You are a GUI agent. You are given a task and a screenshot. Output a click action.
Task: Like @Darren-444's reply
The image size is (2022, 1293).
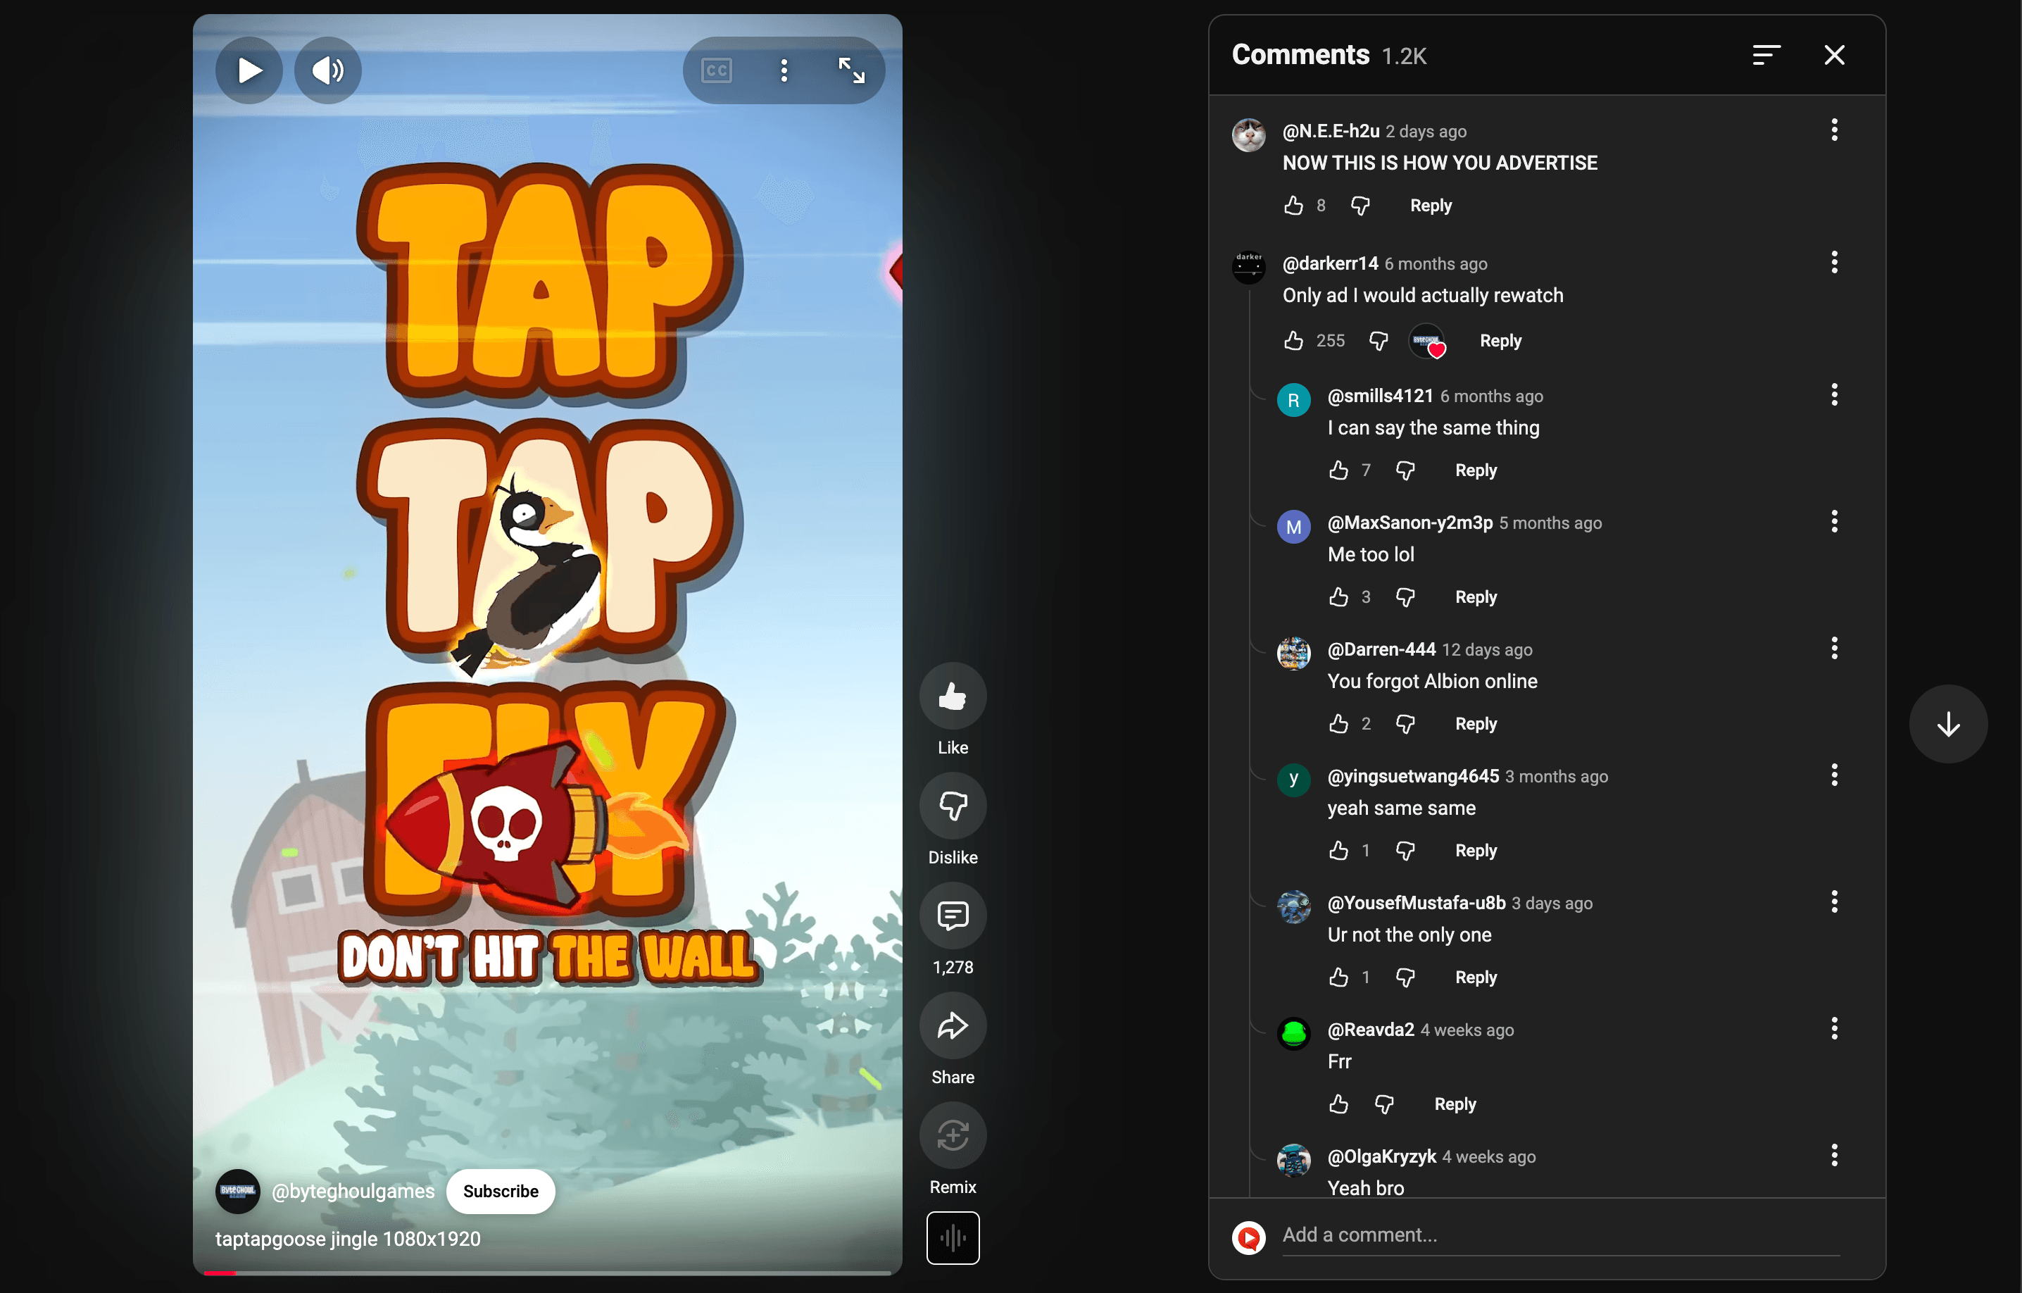[x=1338, y=723]
